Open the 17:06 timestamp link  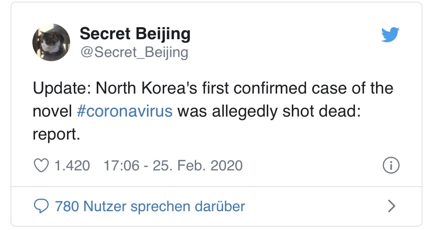(121, 166)
